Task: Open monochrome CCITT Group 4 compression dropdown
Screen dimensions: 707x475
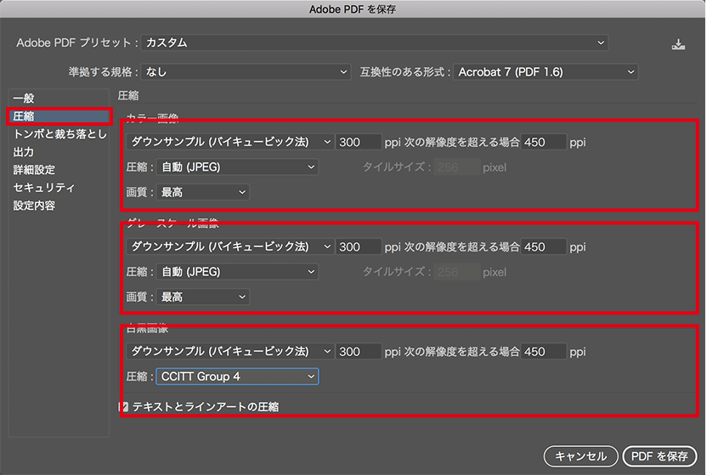Action: click(237, 376)
